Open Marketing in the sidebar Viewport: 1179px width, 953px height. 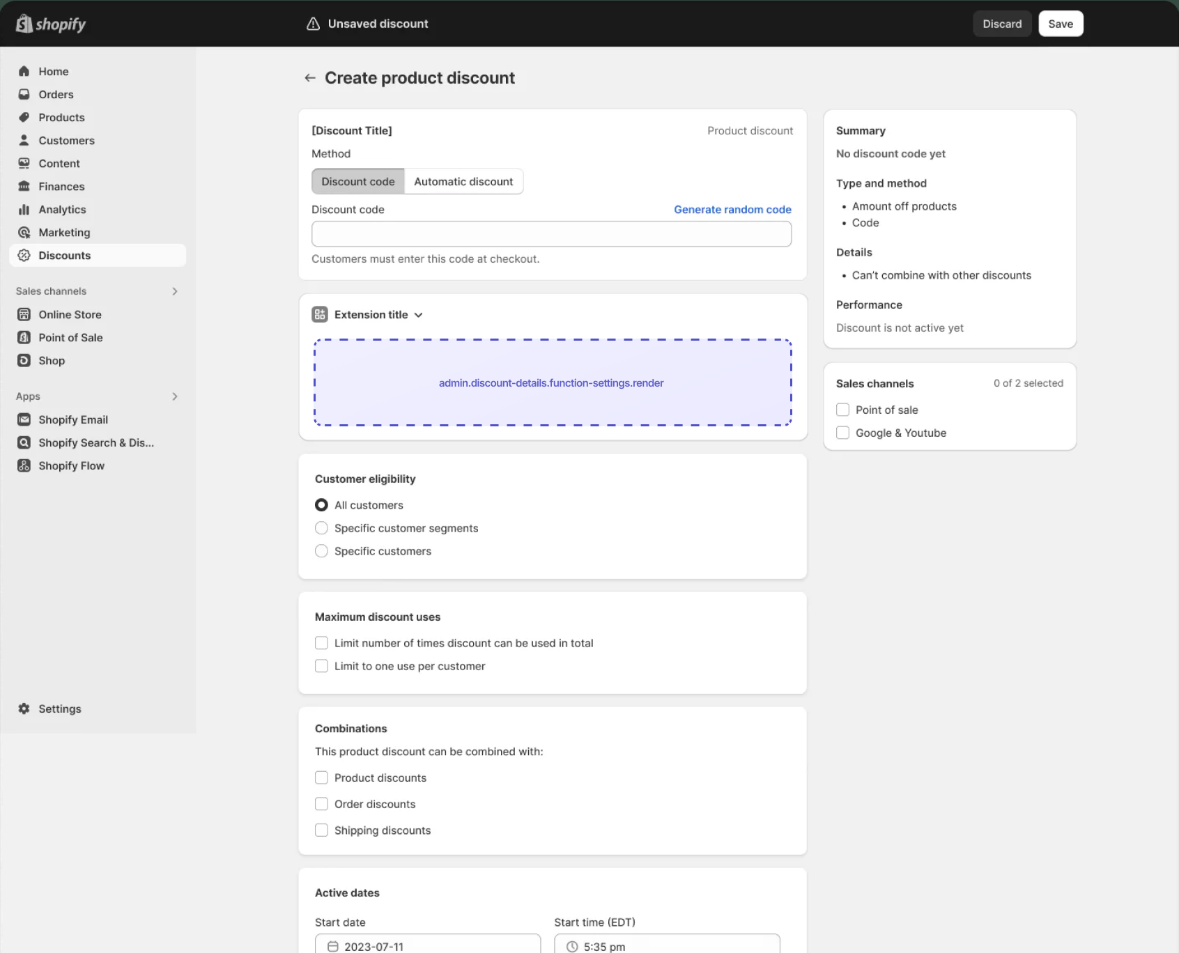pos(98,232)
